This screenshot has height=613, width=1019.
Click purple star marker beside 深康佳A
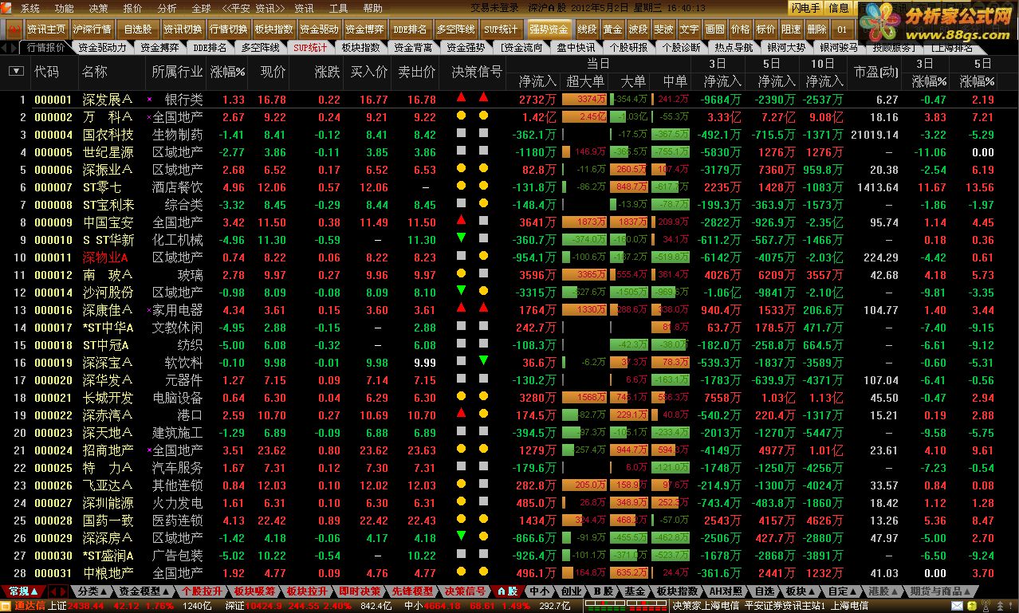coord(149,309)
